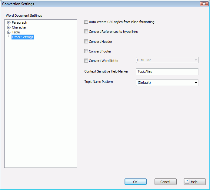Select Other Settings tree item

click(x=23, y=37)
